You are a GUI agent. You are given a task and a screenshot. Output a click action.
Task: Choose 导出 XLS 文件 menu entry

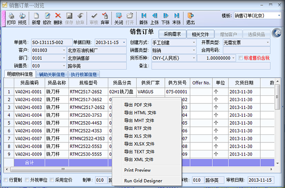pyautogui.click(x=138, y=136)
